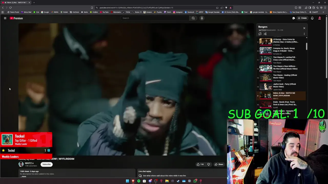328x184 pixels.
Task: Open the Yahoo Mail bookmark
Action: click(26, 12)
